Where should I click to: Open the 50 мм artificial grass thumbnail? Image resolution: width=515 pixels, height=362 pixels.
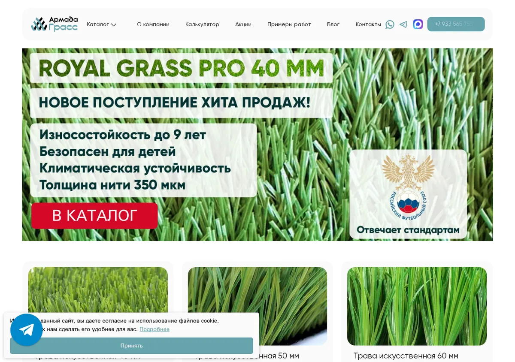pyautogui.click(x=257, y=306)
